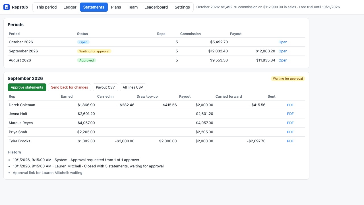
Task: Click the Approval requested history entry
Action: point(76,160)
